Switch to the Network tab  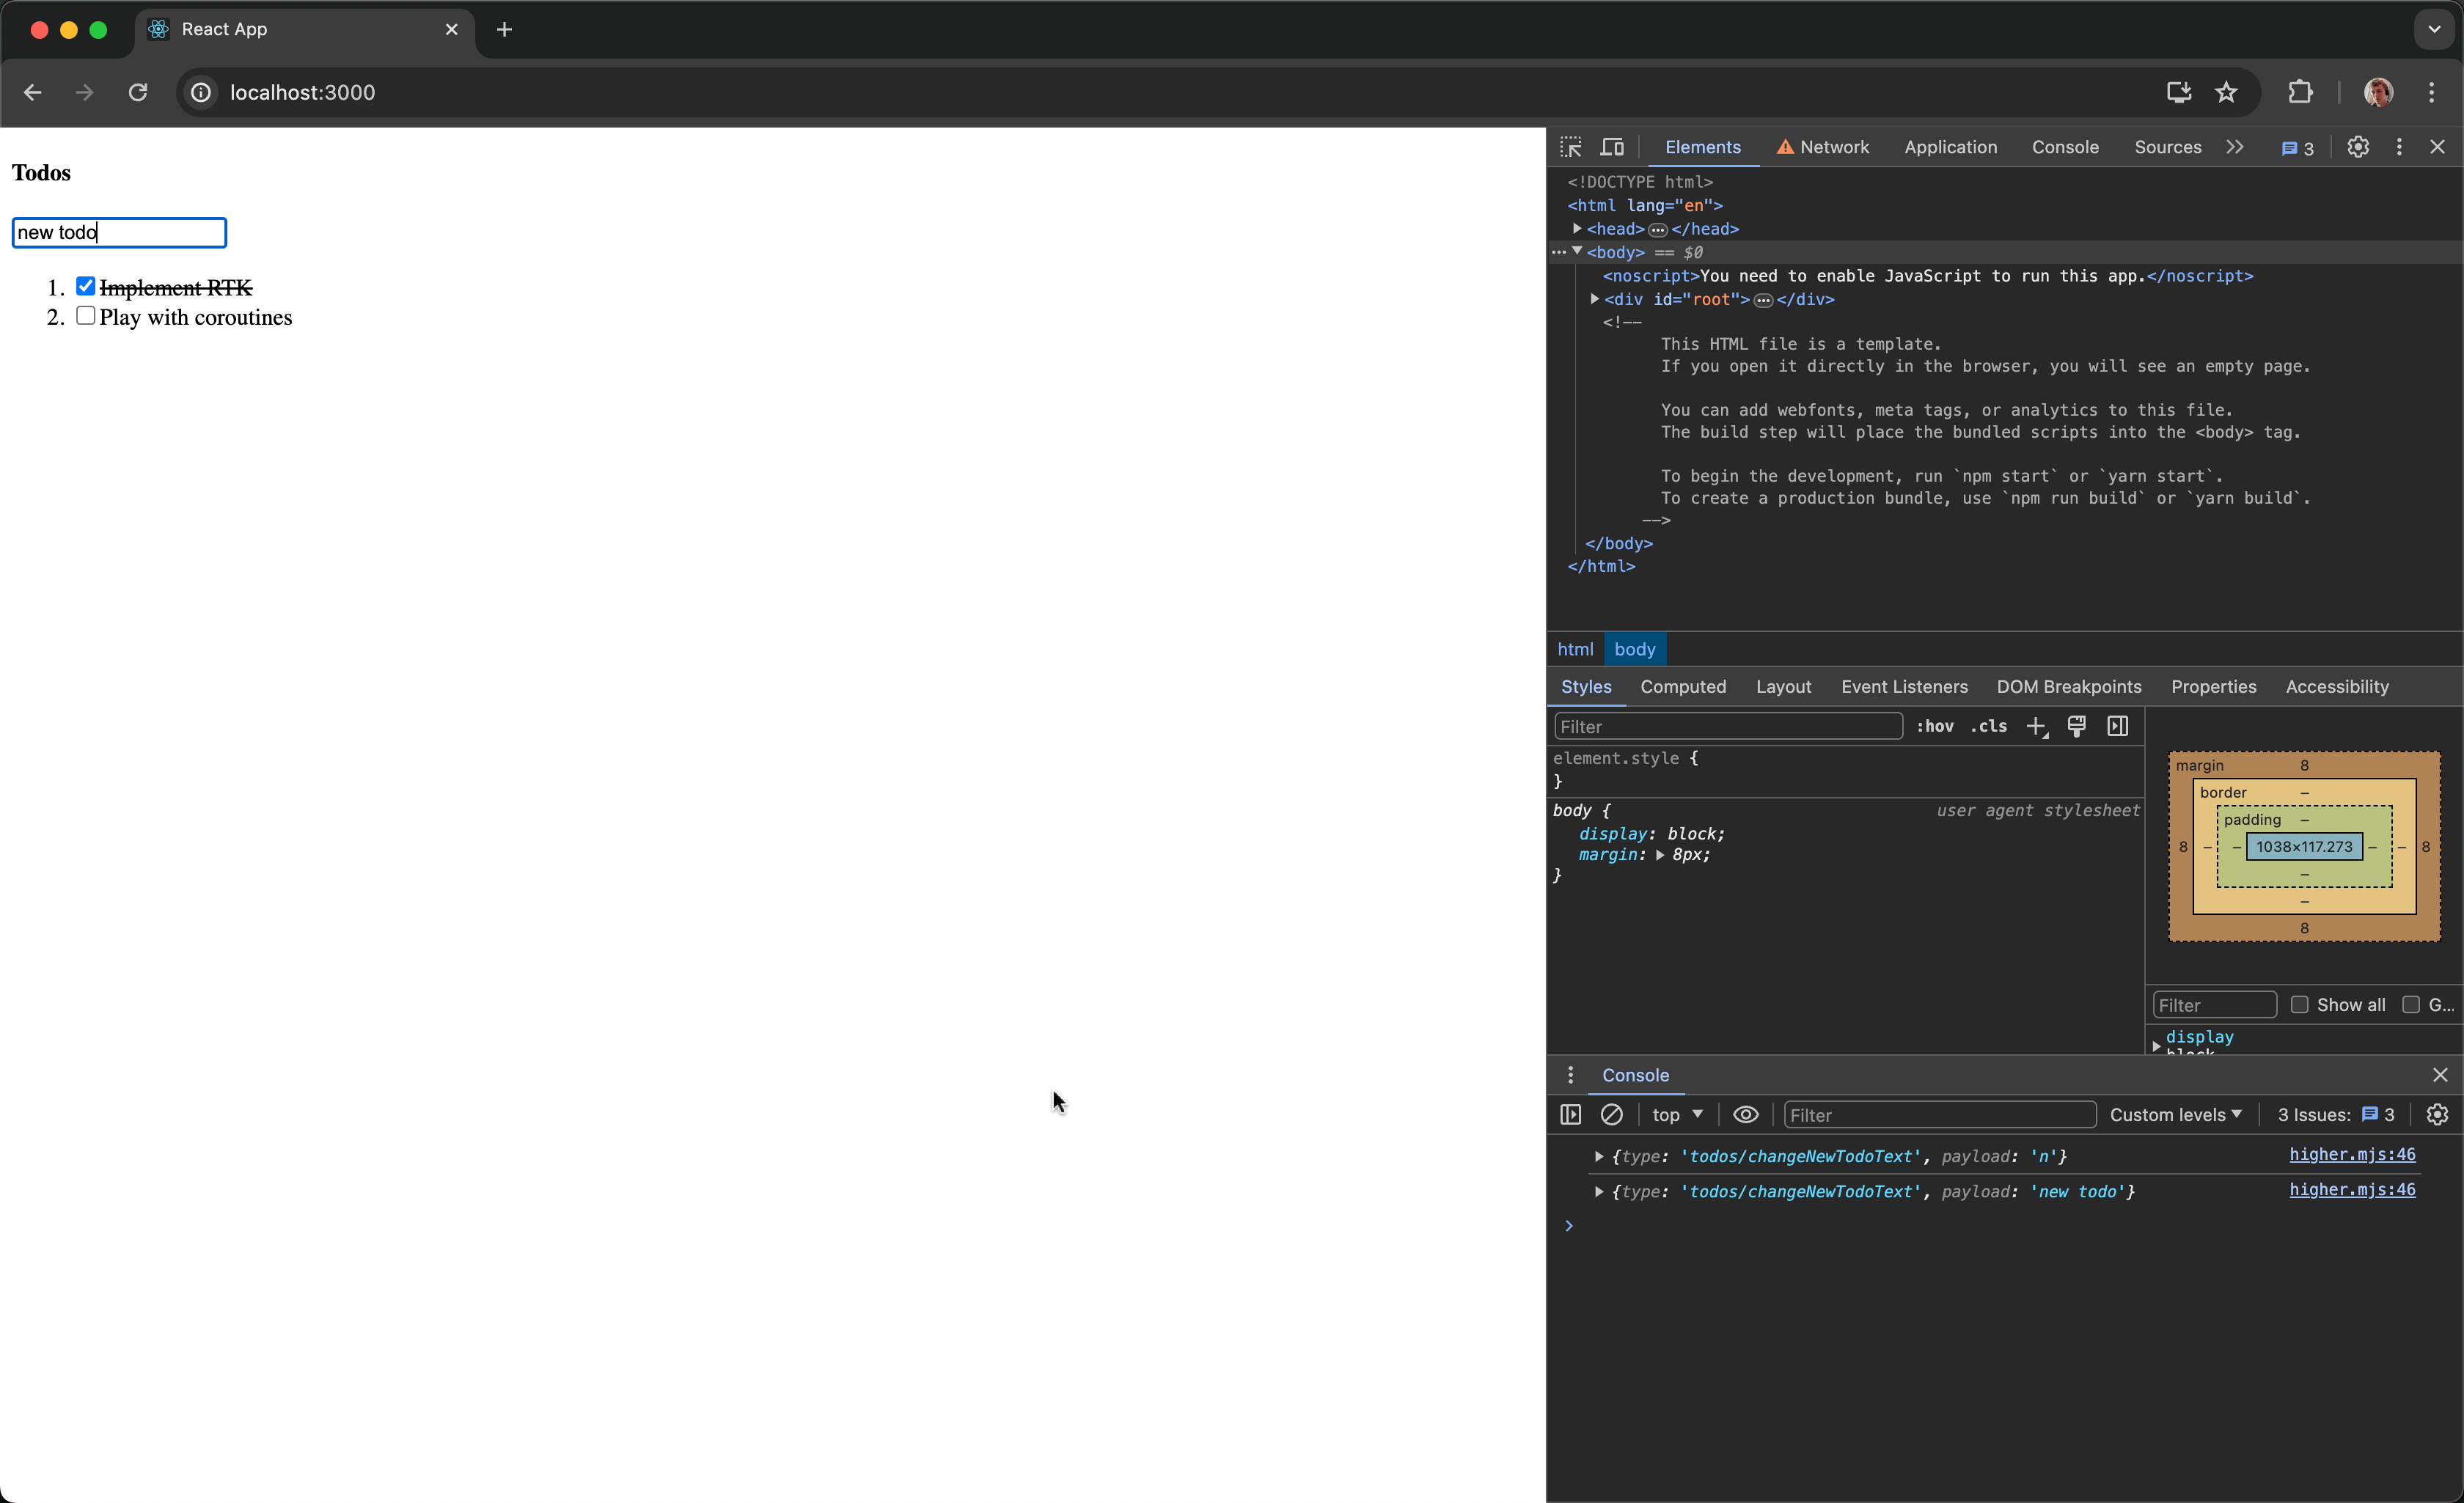point(1822,147)
